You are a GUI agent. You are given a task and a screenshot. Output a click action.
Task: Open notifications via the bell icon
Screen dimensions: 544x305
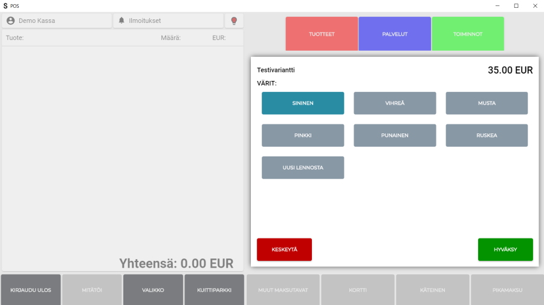pos(121,21)
